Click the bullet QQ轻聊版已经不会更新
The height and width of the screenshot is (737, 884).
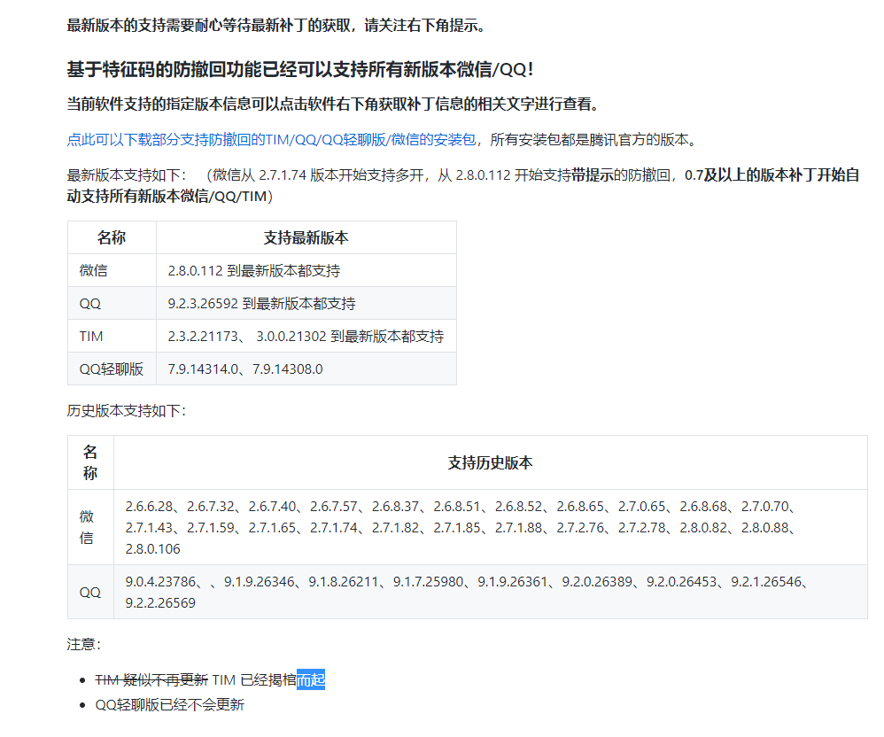point(170,705)
